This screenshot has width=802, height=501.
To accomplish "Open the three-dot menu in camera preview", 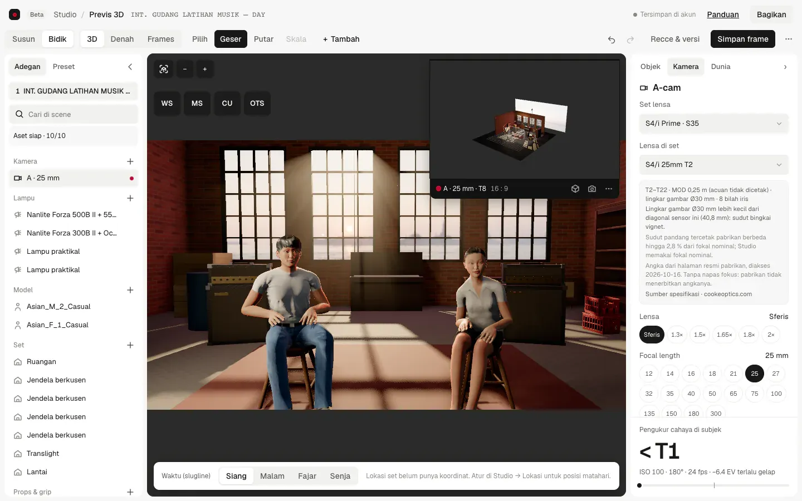I will tap(609, 189).
